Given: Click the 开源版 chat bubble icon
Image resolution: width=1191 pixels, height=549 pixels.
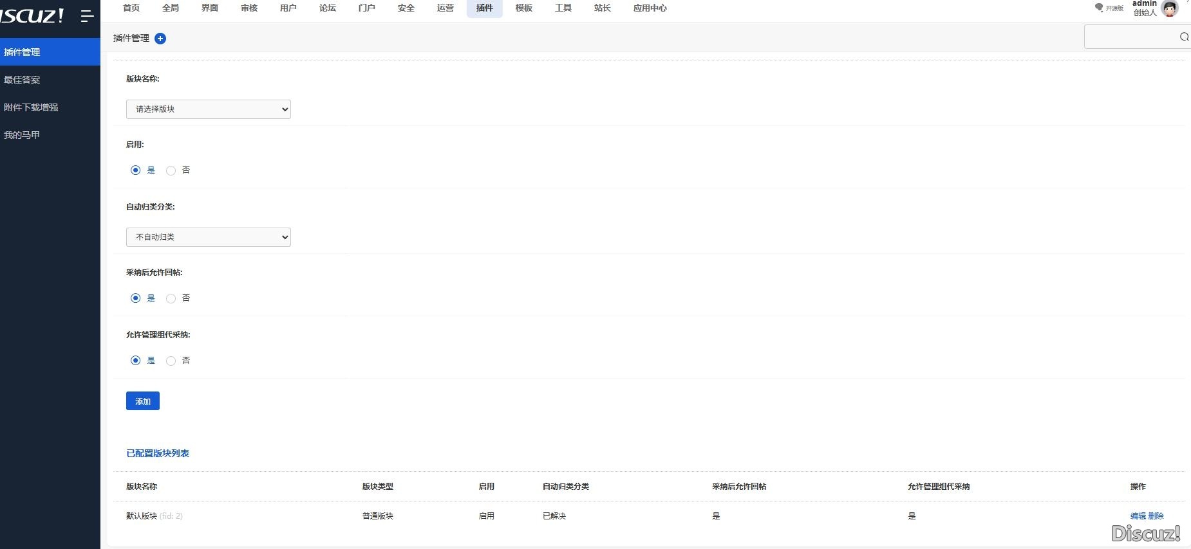Looking at the screenshot, I should click(1099, 8).
